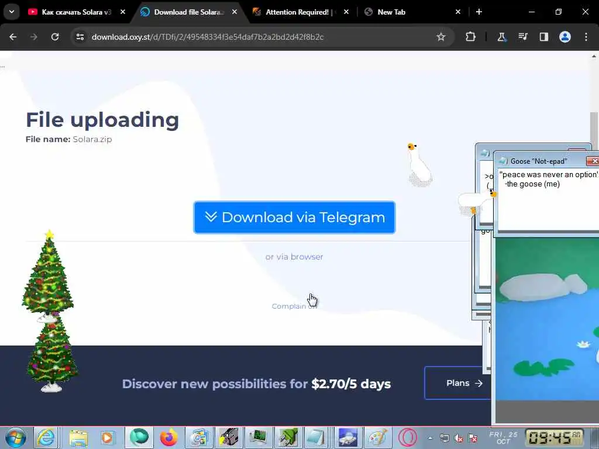The width and height of the screenshot is (599, 449).
Task: Click the goose quote text in Not-epad
Action: pos(549,179)
